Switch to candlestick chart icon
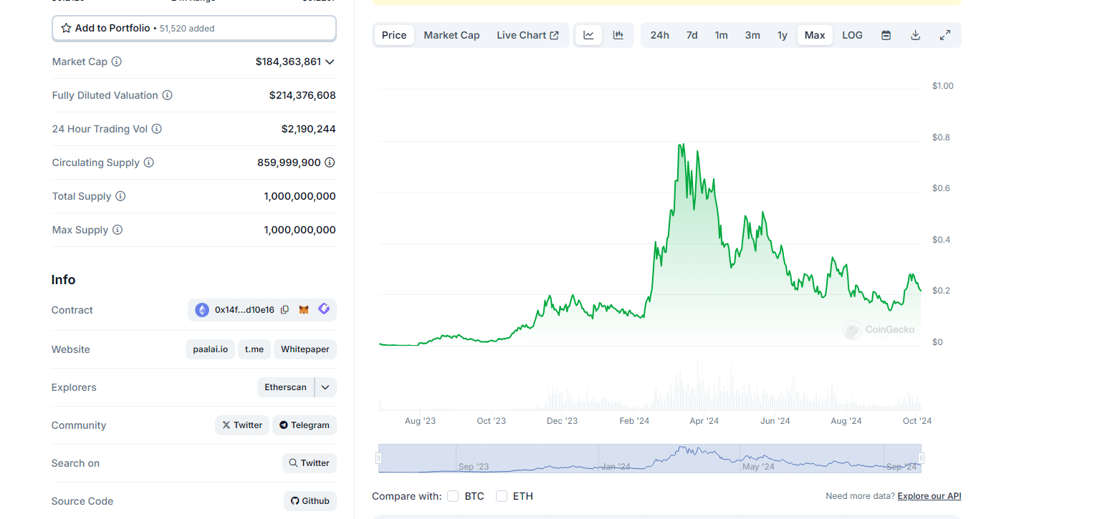 [x=618, y=35]
